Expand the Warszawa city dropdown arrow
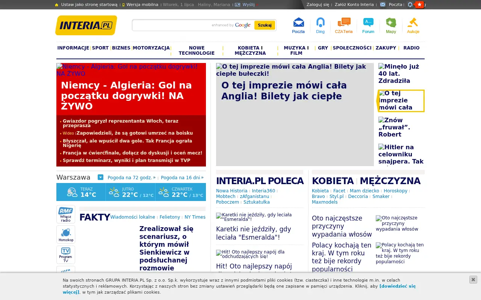The width and height of the screenshot is (481, 300). [100, 177]
